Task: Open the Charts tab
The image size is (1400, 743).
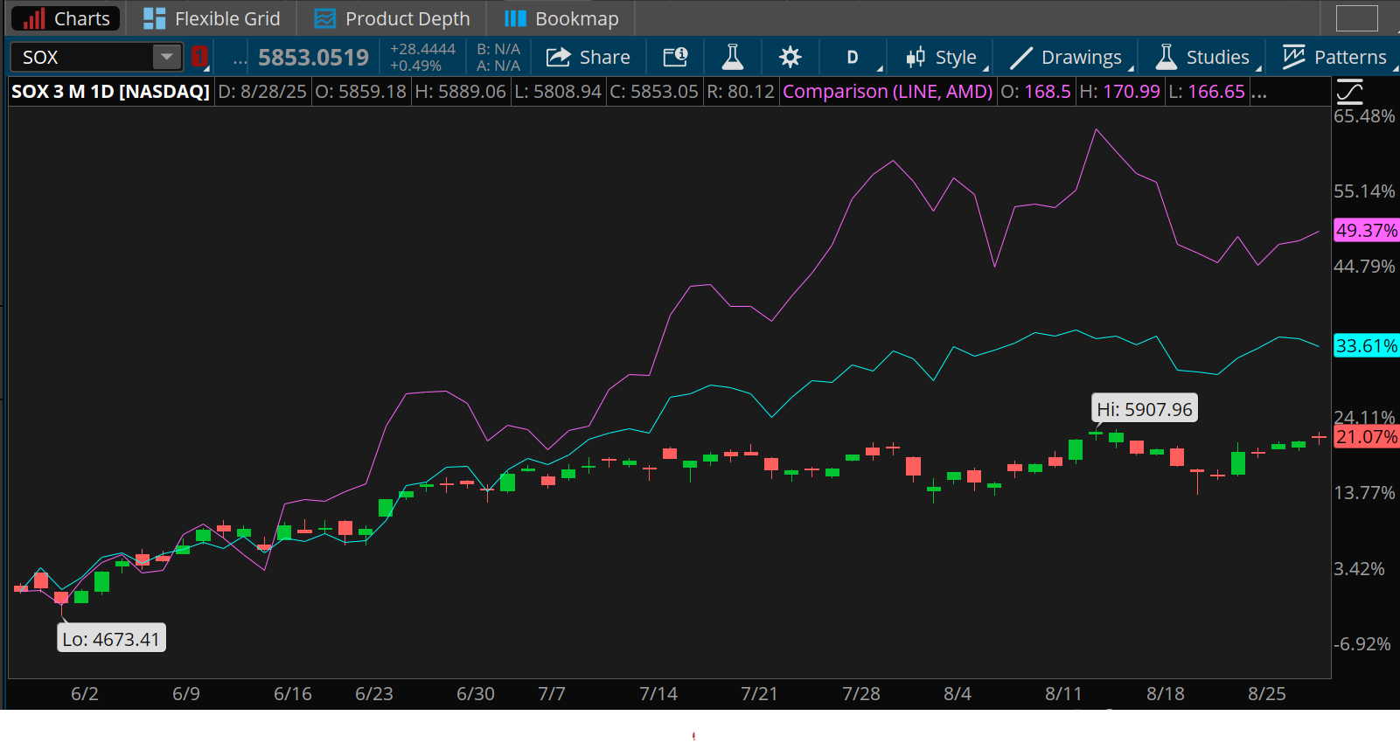Action: coord(66,18)
